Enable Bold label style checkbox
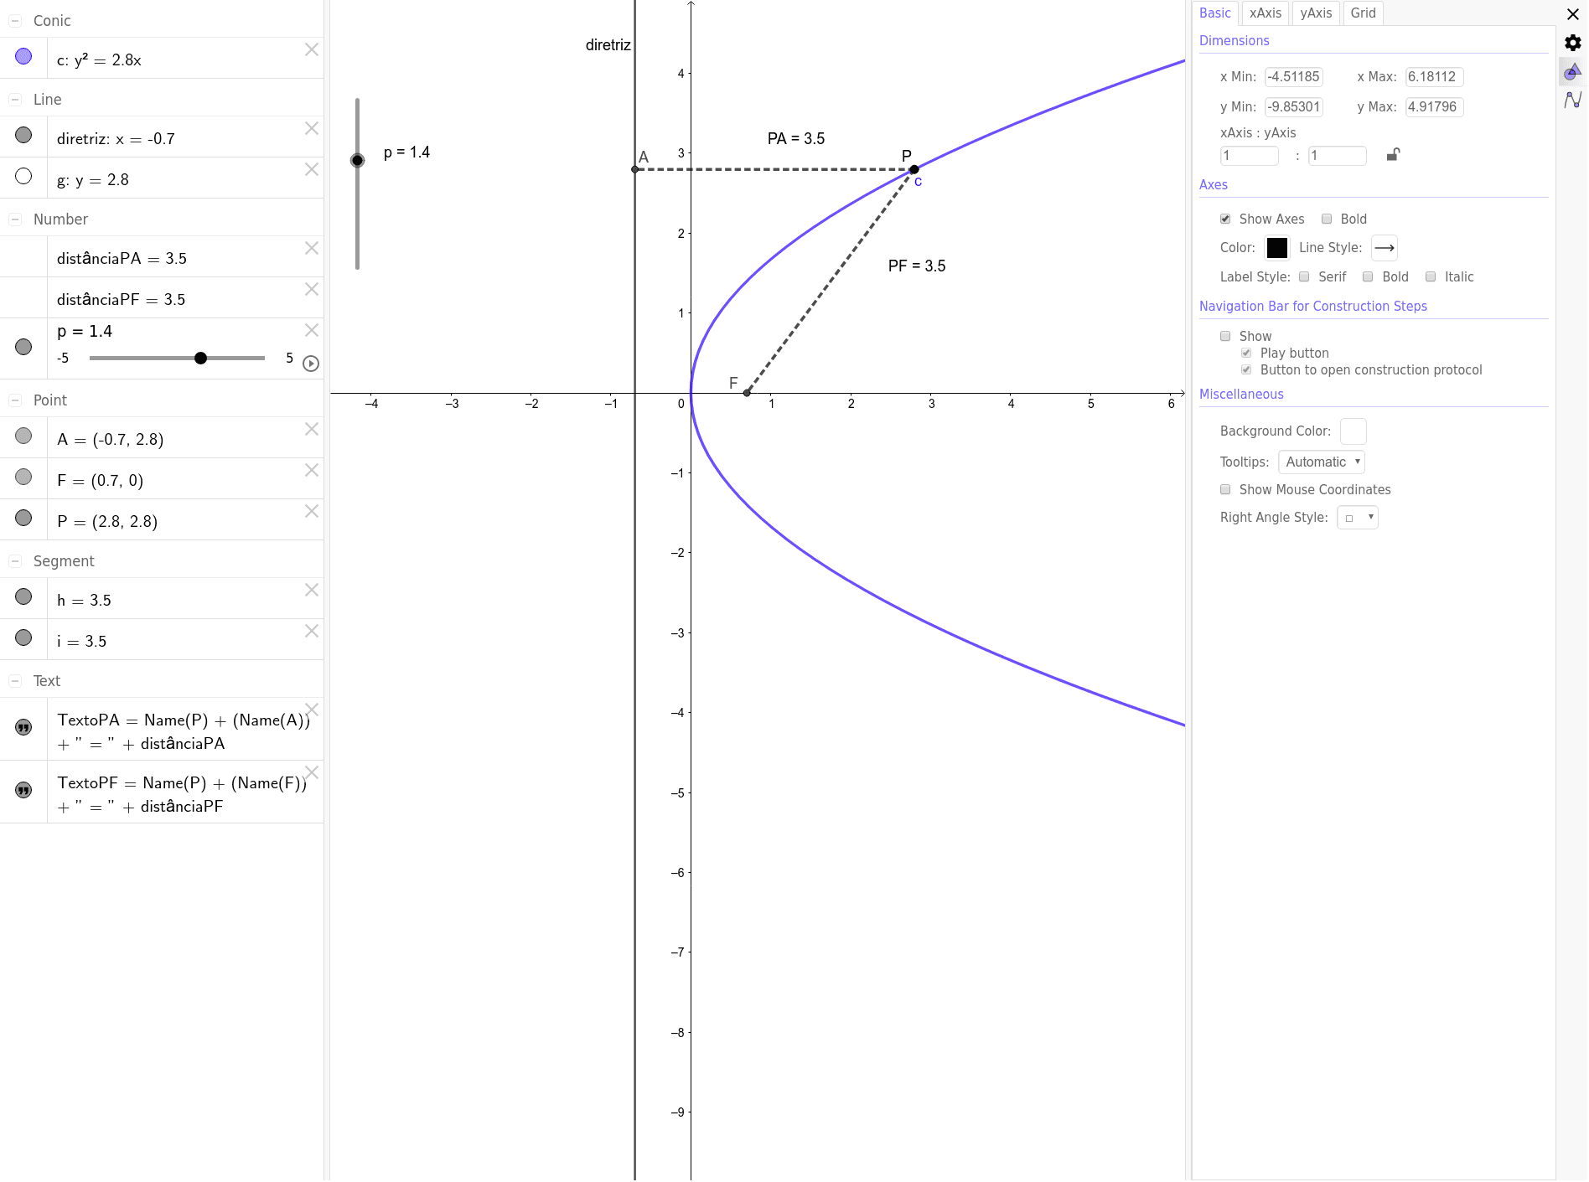This screenshot has width=1589, height=1182. point(1368,276)
